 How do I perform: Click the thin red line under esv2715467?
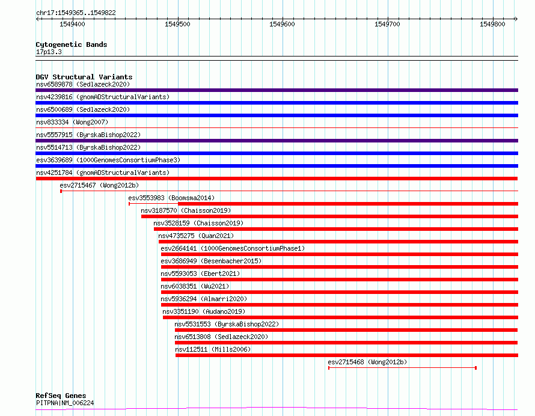pyautogui.click(x=289, y=191)
